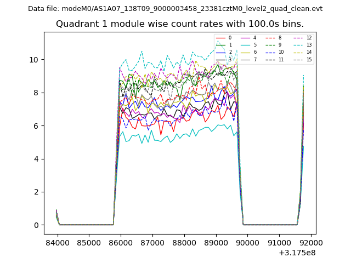Click the red dashed legend entry 8
The height and width of the screenshot is (263, 351).
(271, 38)
